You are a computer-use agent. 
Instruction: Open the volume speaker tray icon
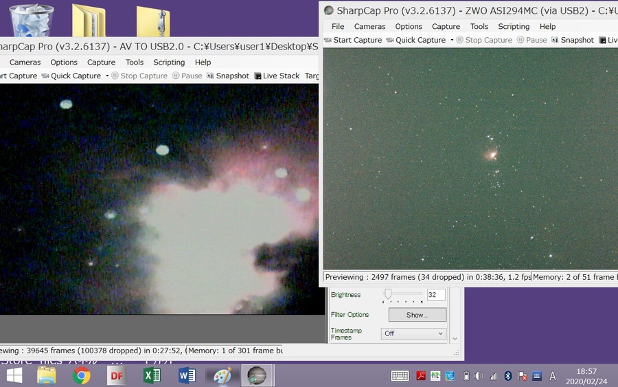(x=479, y=376)
